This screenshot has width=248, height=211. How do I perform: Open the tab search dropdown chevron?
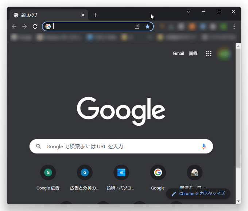pyautogui.click(x=188, y=12)
